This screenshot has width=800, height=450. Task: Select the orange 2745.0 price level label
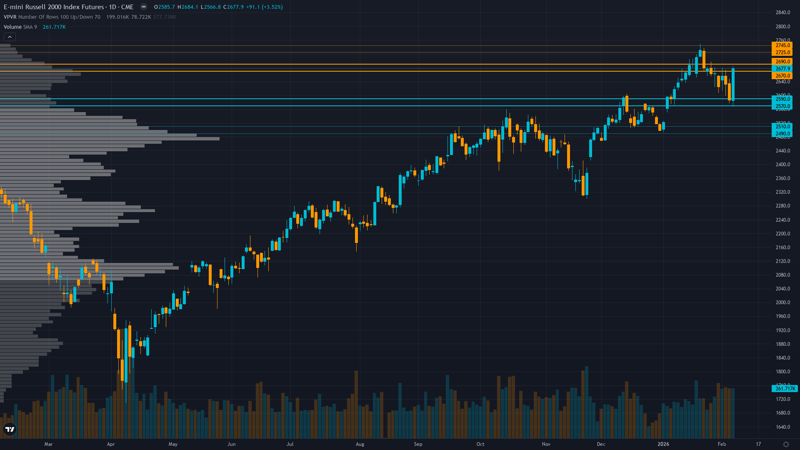(782, 45)
